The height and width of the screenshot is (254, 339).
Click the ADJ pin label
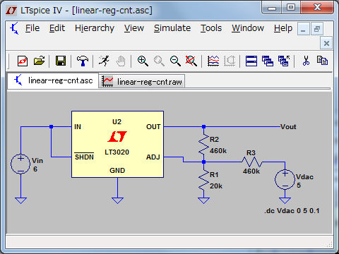tap(153, 157)
